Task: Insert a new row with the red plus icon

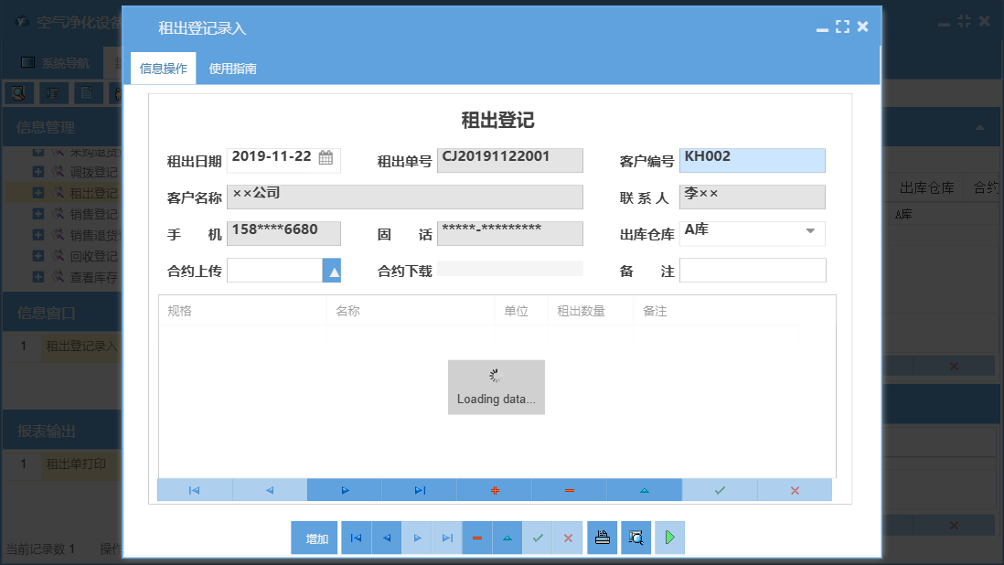Action: coord(494,490)
